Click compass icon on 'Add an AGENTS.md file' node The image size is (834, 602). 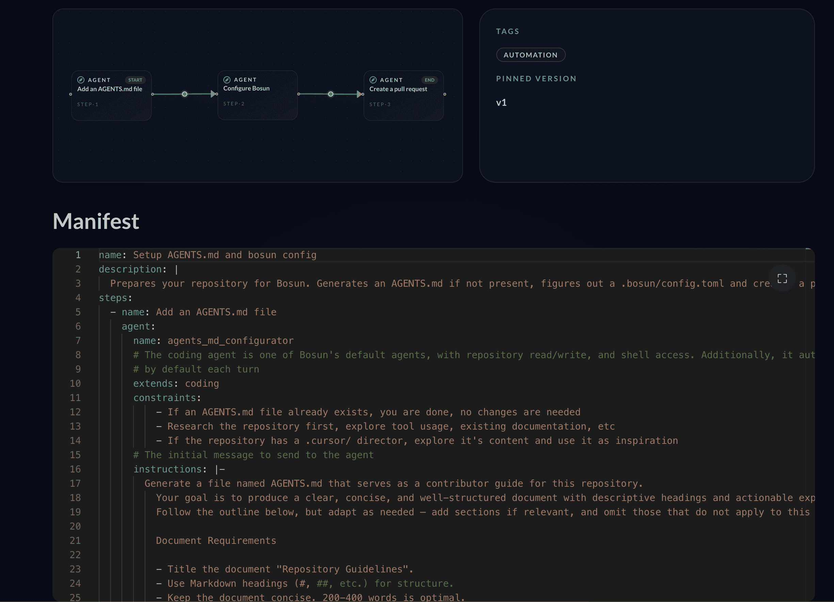coord(81,80)
